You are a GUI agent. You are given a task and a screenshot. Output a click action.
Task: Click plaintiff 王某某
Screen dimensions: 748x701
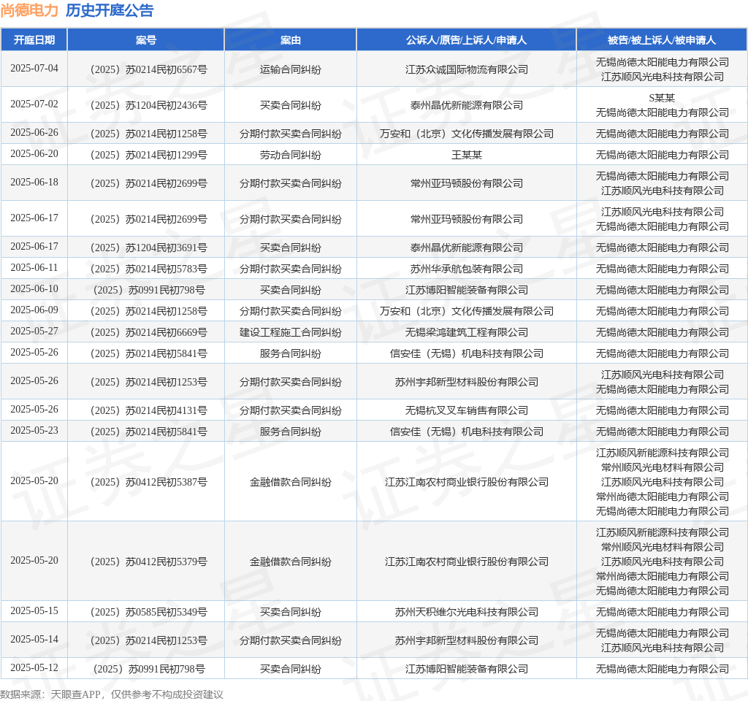coord(467,155)
